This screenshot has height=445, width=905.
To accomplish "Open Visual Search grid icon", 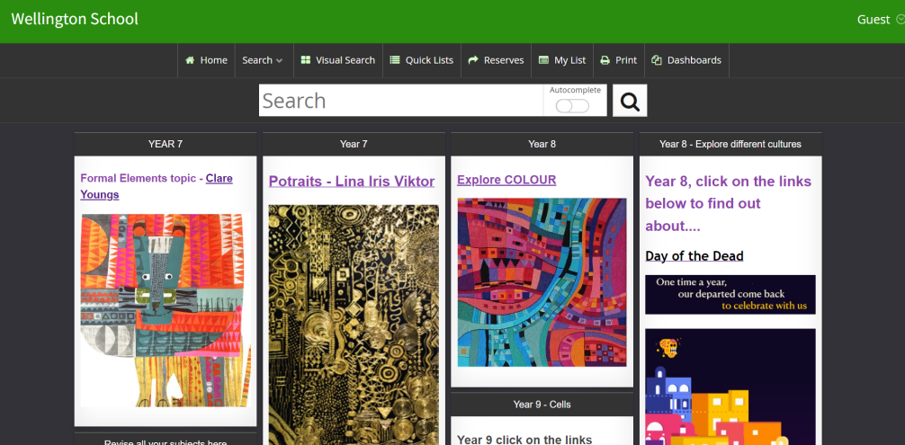I will point(304,60).
